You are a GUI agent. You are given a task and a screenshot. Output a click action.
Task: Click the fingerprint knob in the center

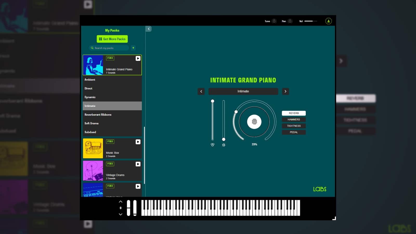click(x=254, y=122)
